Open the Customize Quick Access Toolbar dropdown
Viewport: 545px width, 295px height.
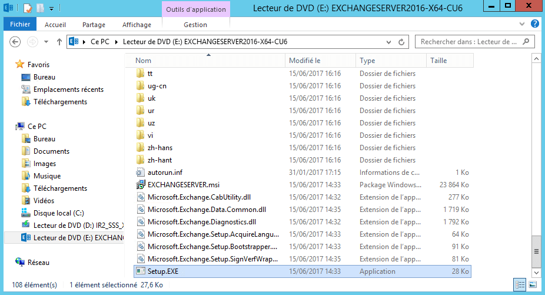tap(51, 8)
